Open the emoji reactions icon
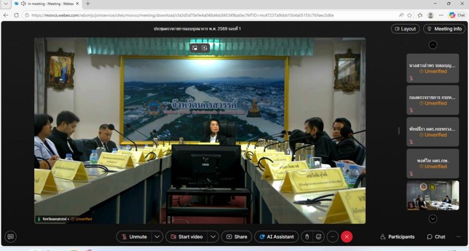Viewport: 469px width, 251px height. tap(319, 236)
